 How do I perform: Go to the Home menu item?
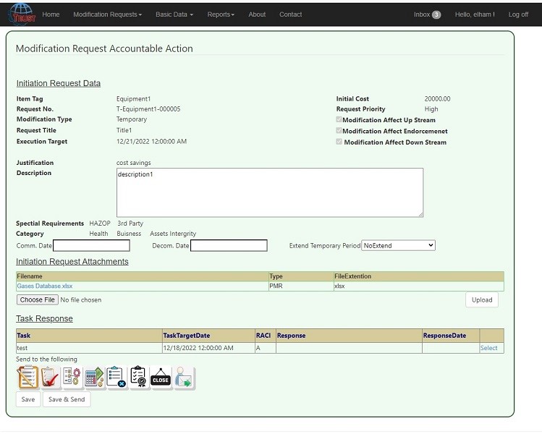(51, 14)
